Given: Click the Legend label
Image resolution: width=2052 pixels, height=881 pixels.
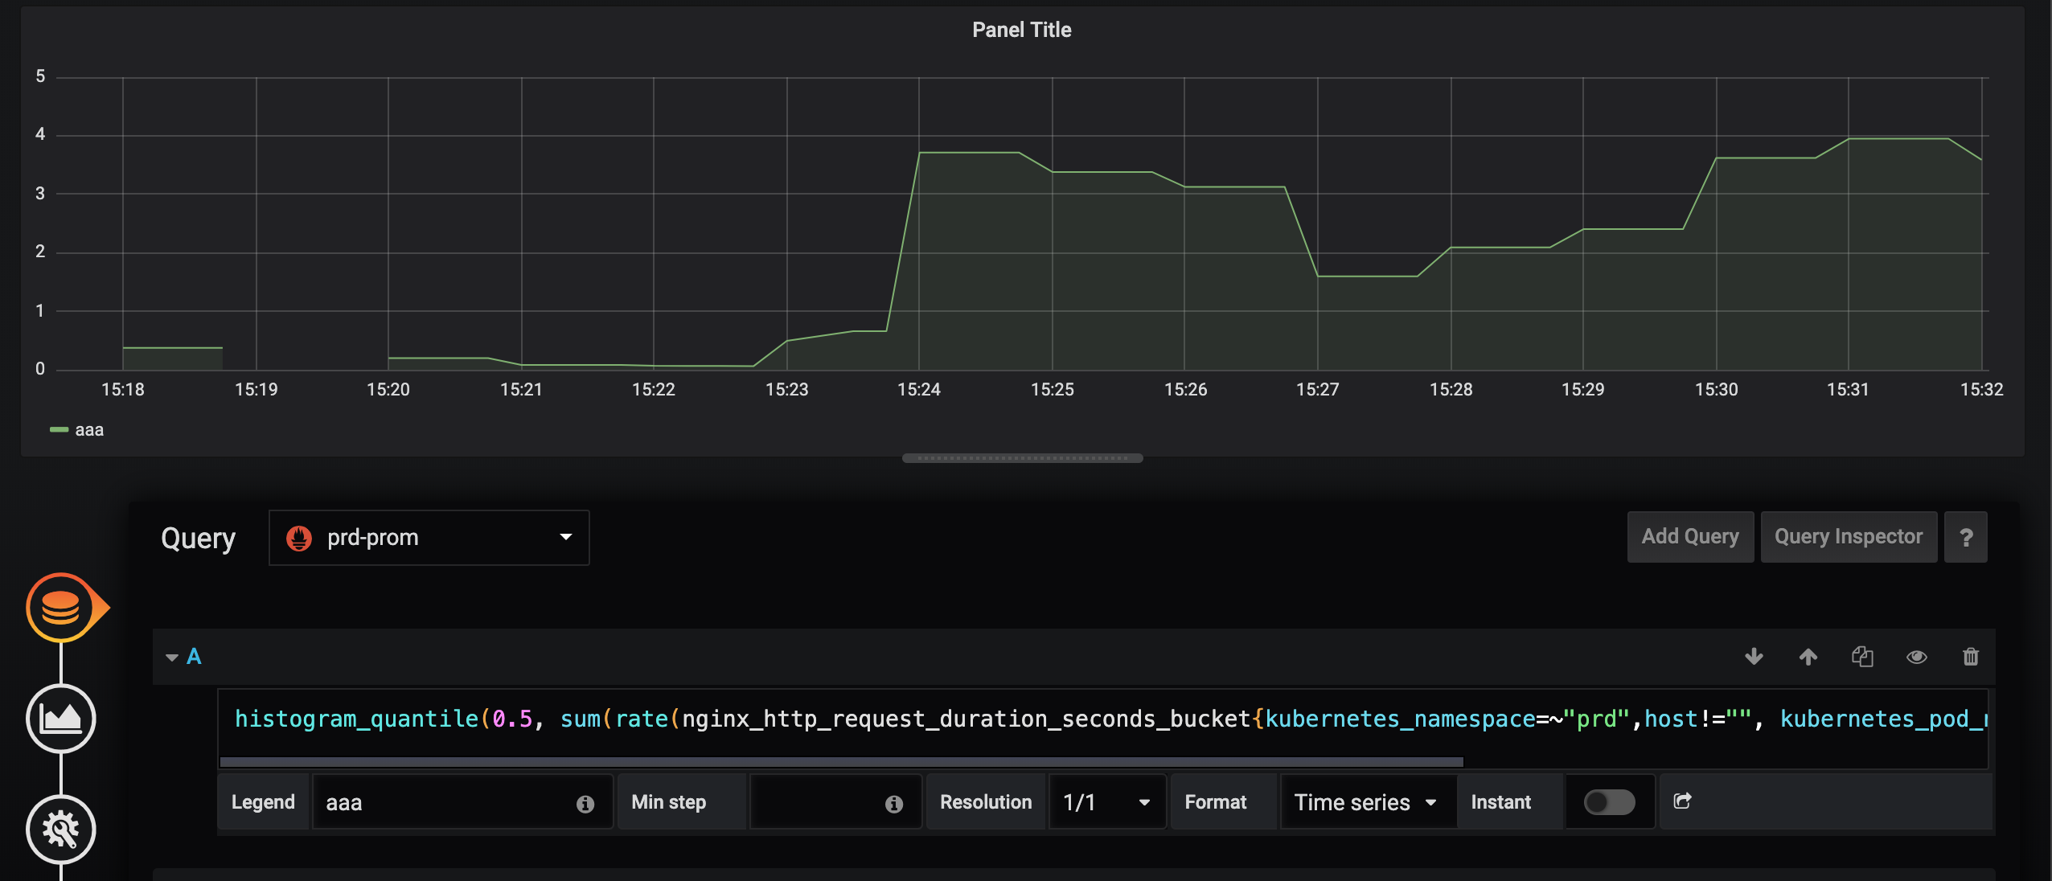Looking at the screenshot, I should (263, 802).
